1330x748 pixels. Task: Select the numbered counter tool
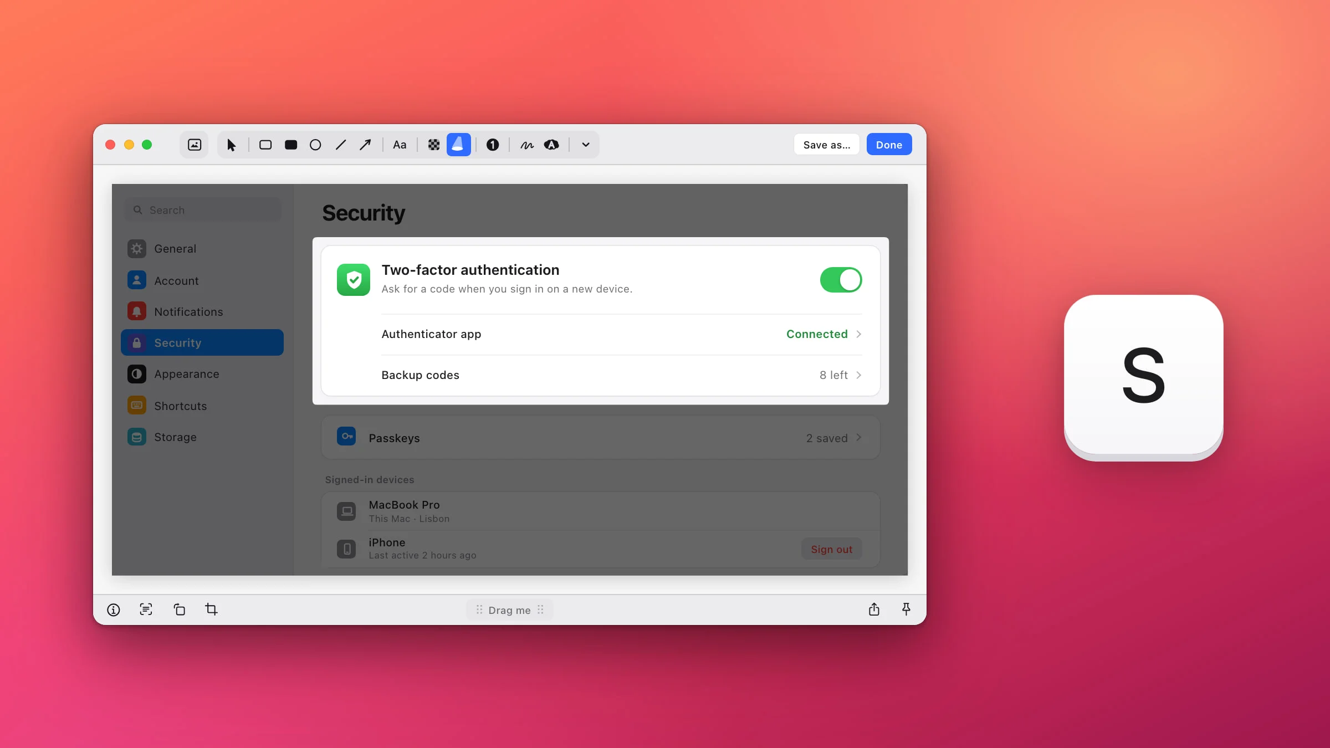(493, 145)
